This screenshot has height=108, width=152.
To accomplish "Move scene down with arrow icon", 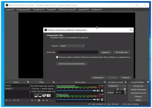I will pos(18,100).
